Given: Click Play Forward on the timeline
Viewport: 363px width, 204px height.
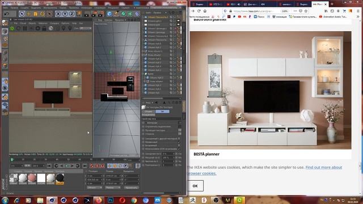Looking at the screenshot, I should point(67,166).
